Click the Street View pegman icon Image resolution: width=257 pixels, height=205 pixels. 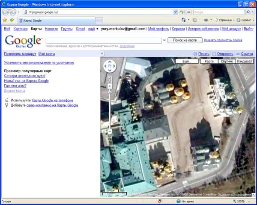tap(110, 80)
